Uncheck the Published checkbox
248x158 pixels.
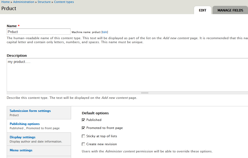pos(83,120)
